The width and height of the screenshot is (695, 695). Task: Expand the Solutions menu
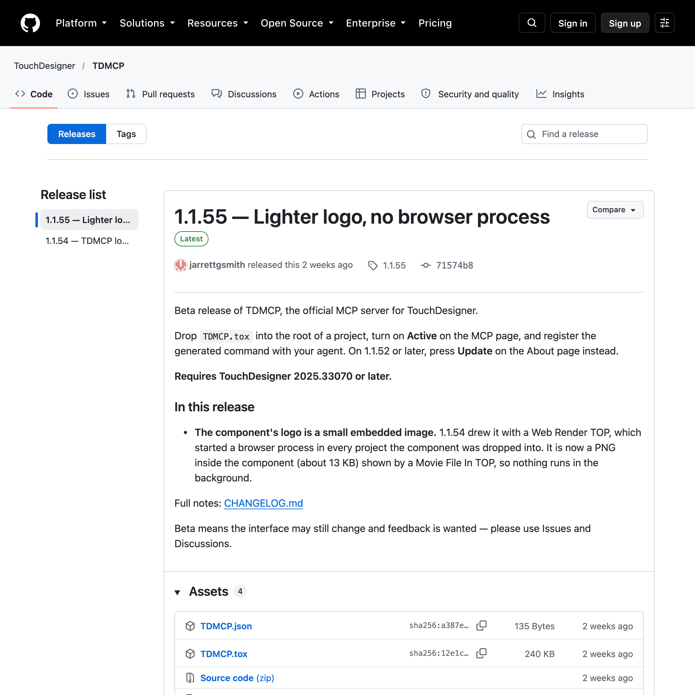147,23
